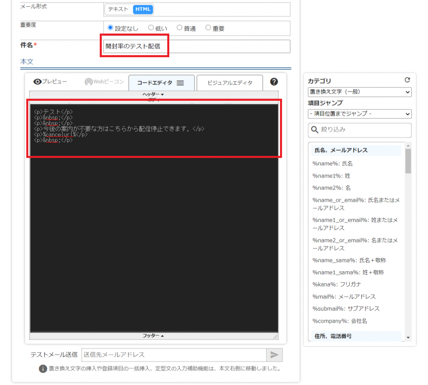The width and height of the screenshot is (428, 385).
Task: Insert %name2%: 名 replacement text
Action: (331, 188)
